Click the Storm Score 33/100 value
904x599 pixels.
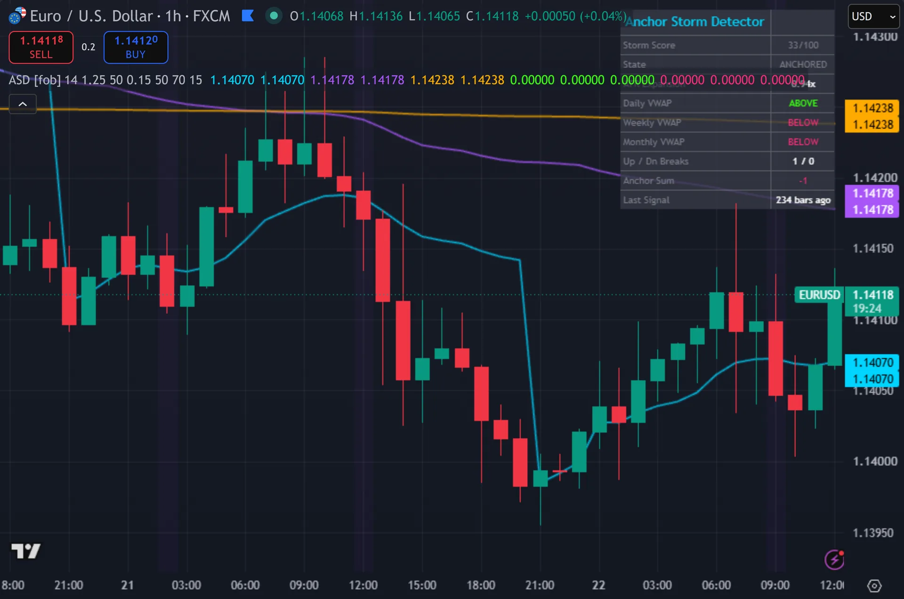[803, 45]
